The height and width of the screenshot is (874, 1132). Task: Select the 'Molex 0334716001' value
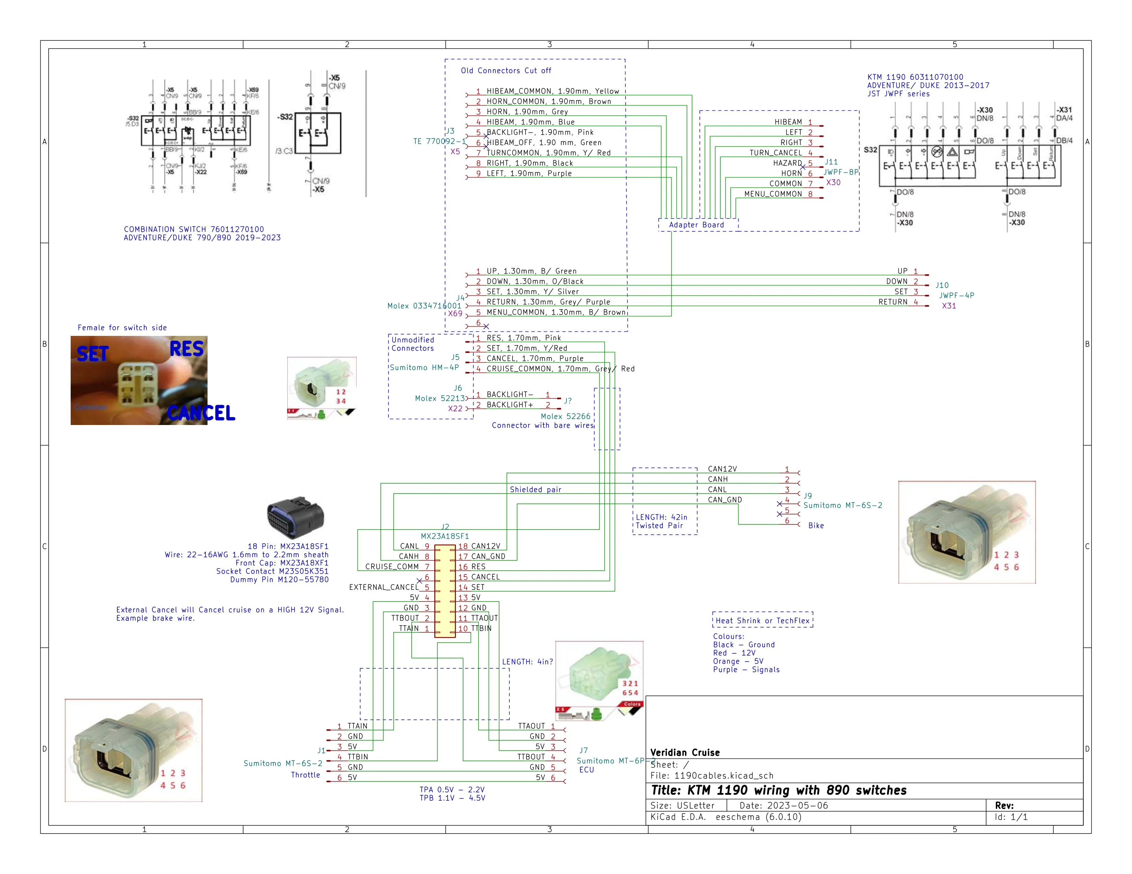coord(424,306)
